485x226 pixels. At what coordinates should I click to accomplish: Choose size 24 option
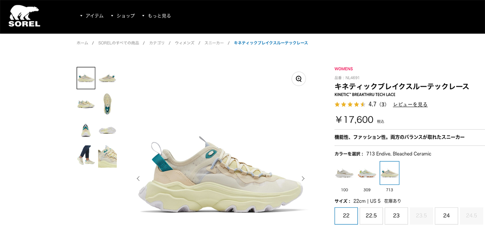click(x=446, y=215)
